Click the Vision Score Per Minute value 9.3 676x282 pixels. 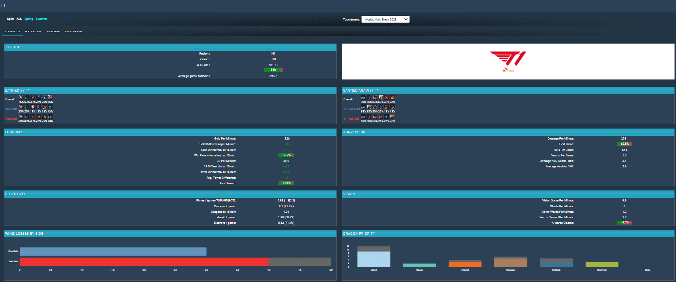(624, 200)
